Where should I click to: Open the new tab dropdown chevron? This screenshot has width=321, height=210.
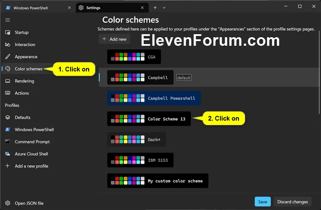pyautogui.click(x=164, y=8)
